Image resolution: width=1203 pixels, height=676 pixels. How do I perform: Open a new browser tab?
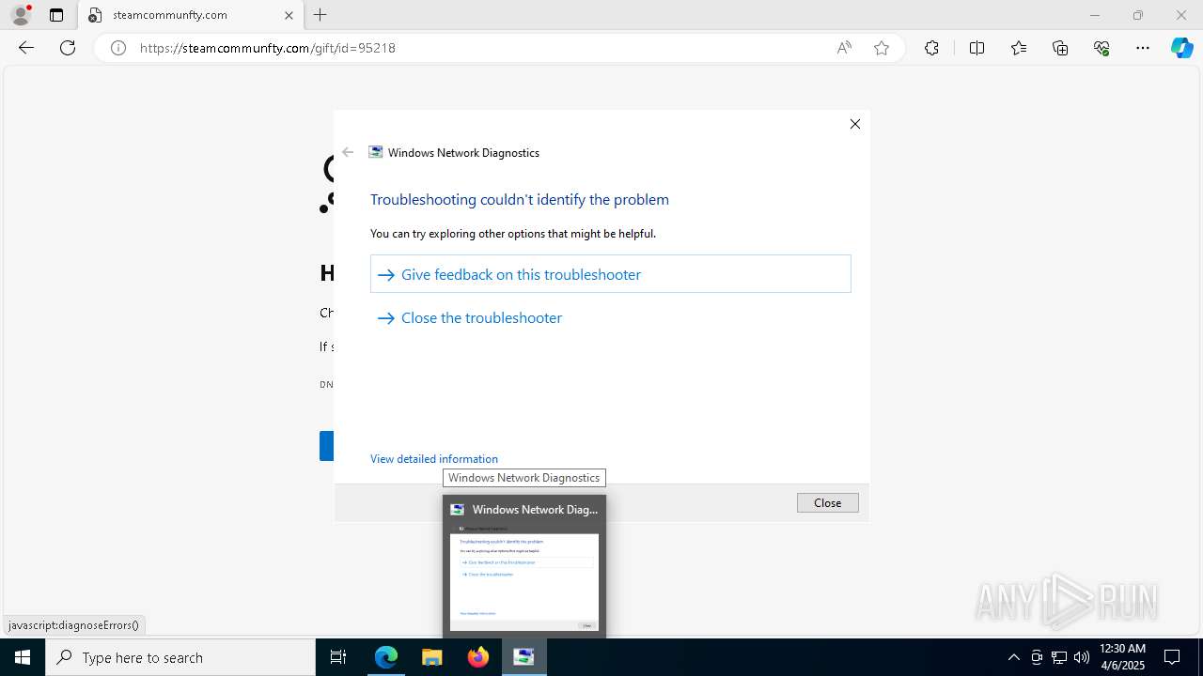point(320,15)
